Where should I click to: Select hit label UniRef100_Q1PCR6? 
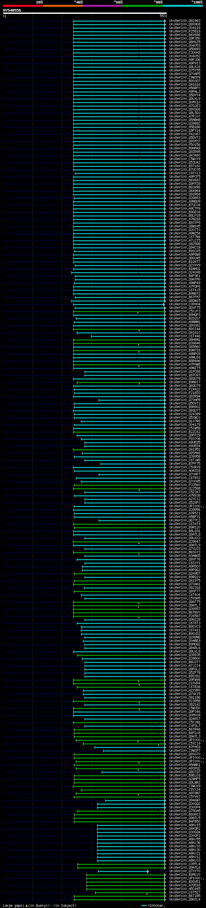pos(185,371)
